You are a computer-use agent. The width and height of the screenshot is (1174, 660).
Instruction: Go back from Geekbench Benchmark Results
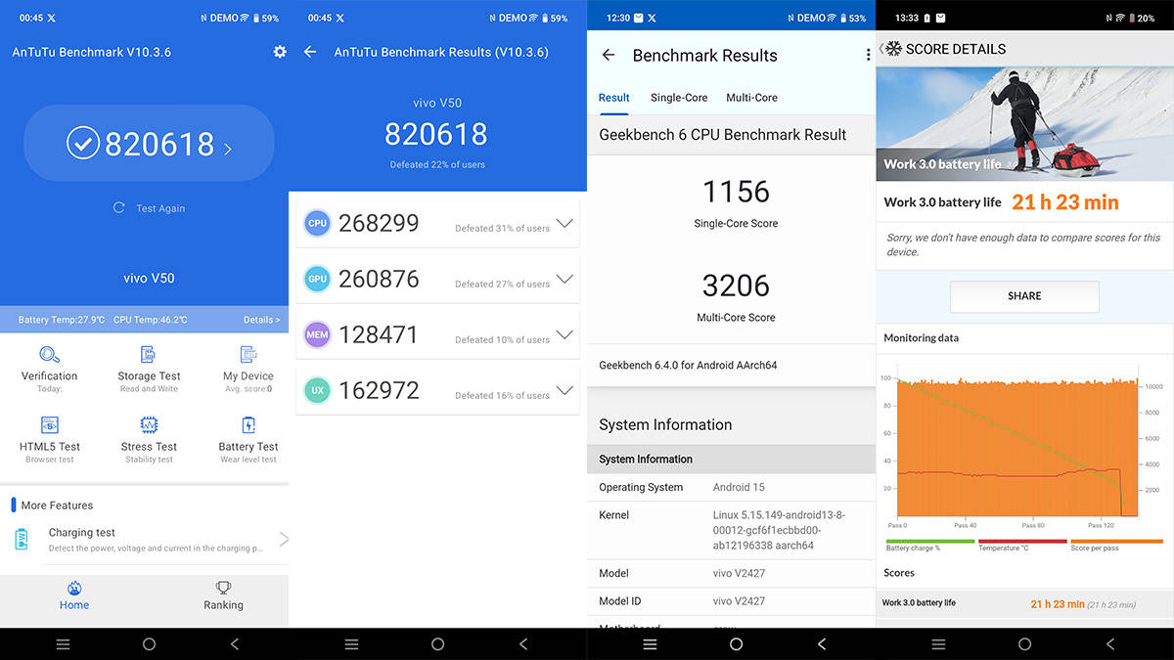[x=609, y=56]
